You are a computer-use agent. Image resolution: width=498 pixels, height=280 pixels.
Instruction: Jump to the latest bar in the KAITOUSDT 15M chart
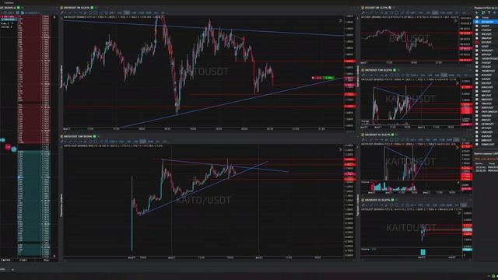click(x=458, y=83)
